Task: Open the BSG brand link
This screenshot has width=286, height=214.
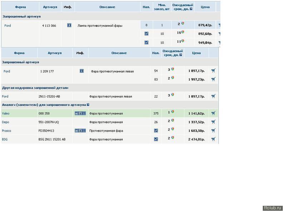Action: pyautogui.click(x=5, y=139)
